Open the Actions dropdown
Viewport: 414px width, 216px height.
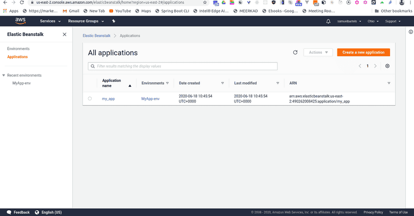318,52
